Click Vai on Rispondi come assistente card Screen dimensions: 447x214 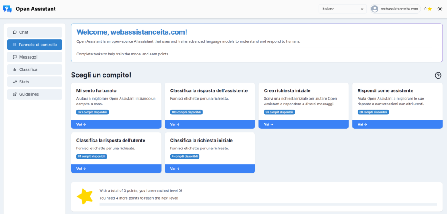tap(397, 124)
